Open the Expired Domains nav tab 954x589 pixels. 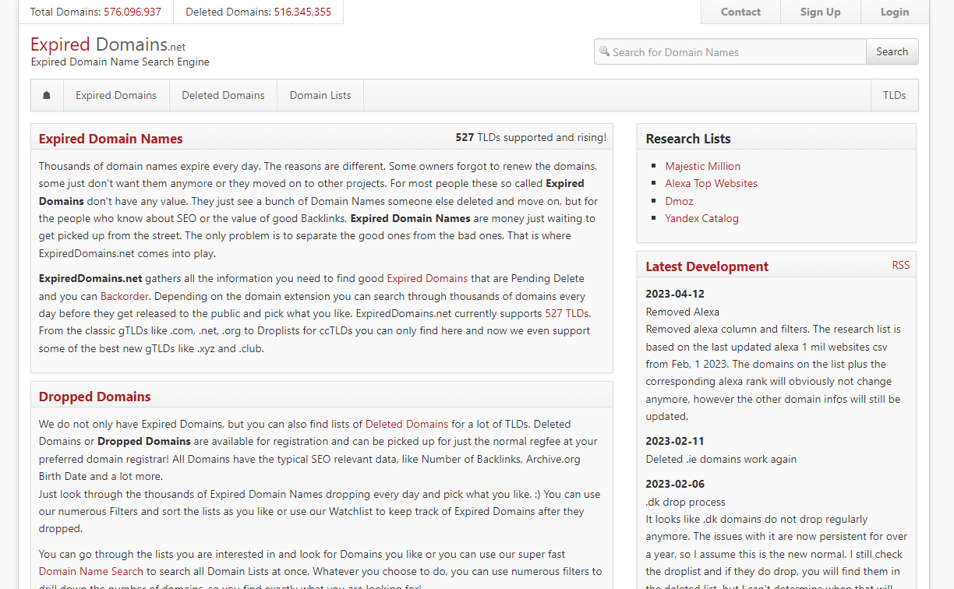click(x=116, y=95)
